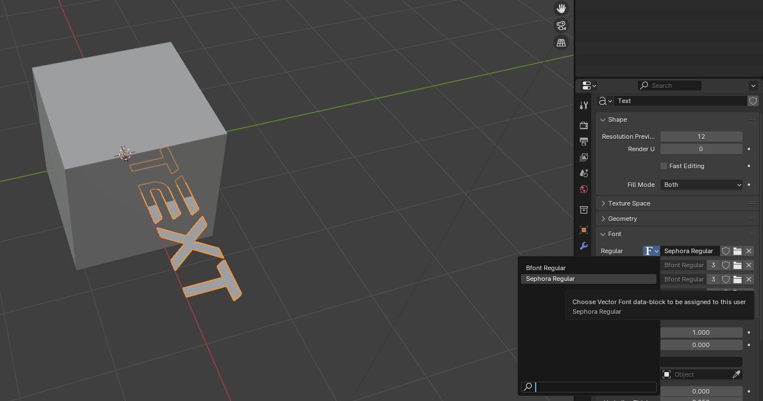Image resolution: width=763 pixels, height=401 pixels.
Task: Open the Tool properties tab
Action: coord(584,105)
